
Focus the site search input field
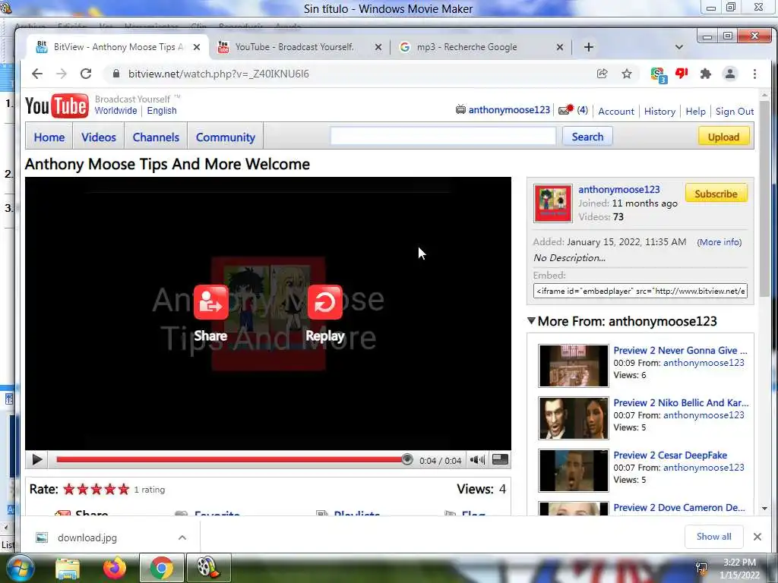pyautogui.click(x=443, y=136)
